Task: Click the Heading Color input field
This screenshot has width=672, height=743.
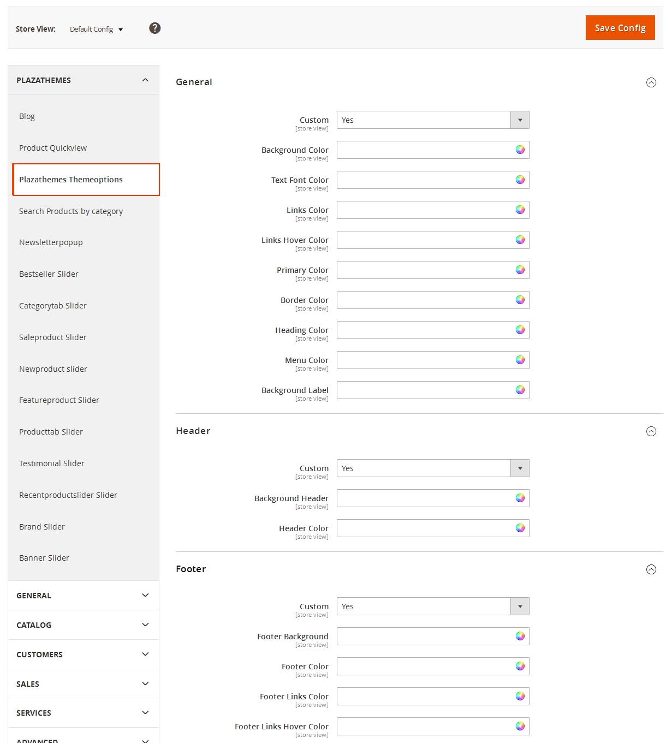Action: (426, 330)
